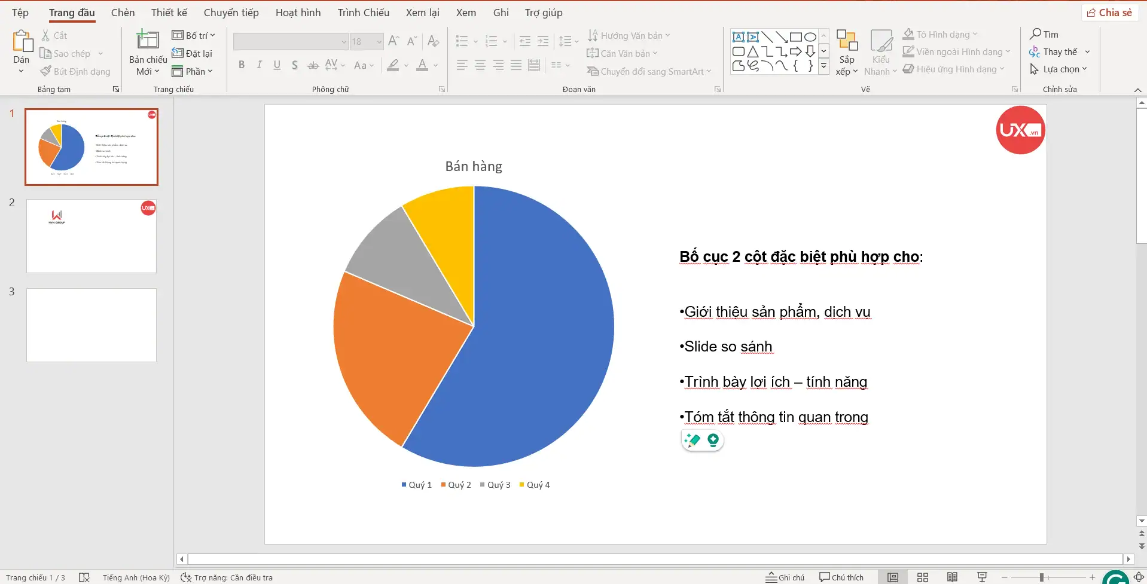The width and height of the screenshot is (1147, 584).
Task: Click the Chia sẻ share button
Action: pyautogui.click(x=1110, y=13)
